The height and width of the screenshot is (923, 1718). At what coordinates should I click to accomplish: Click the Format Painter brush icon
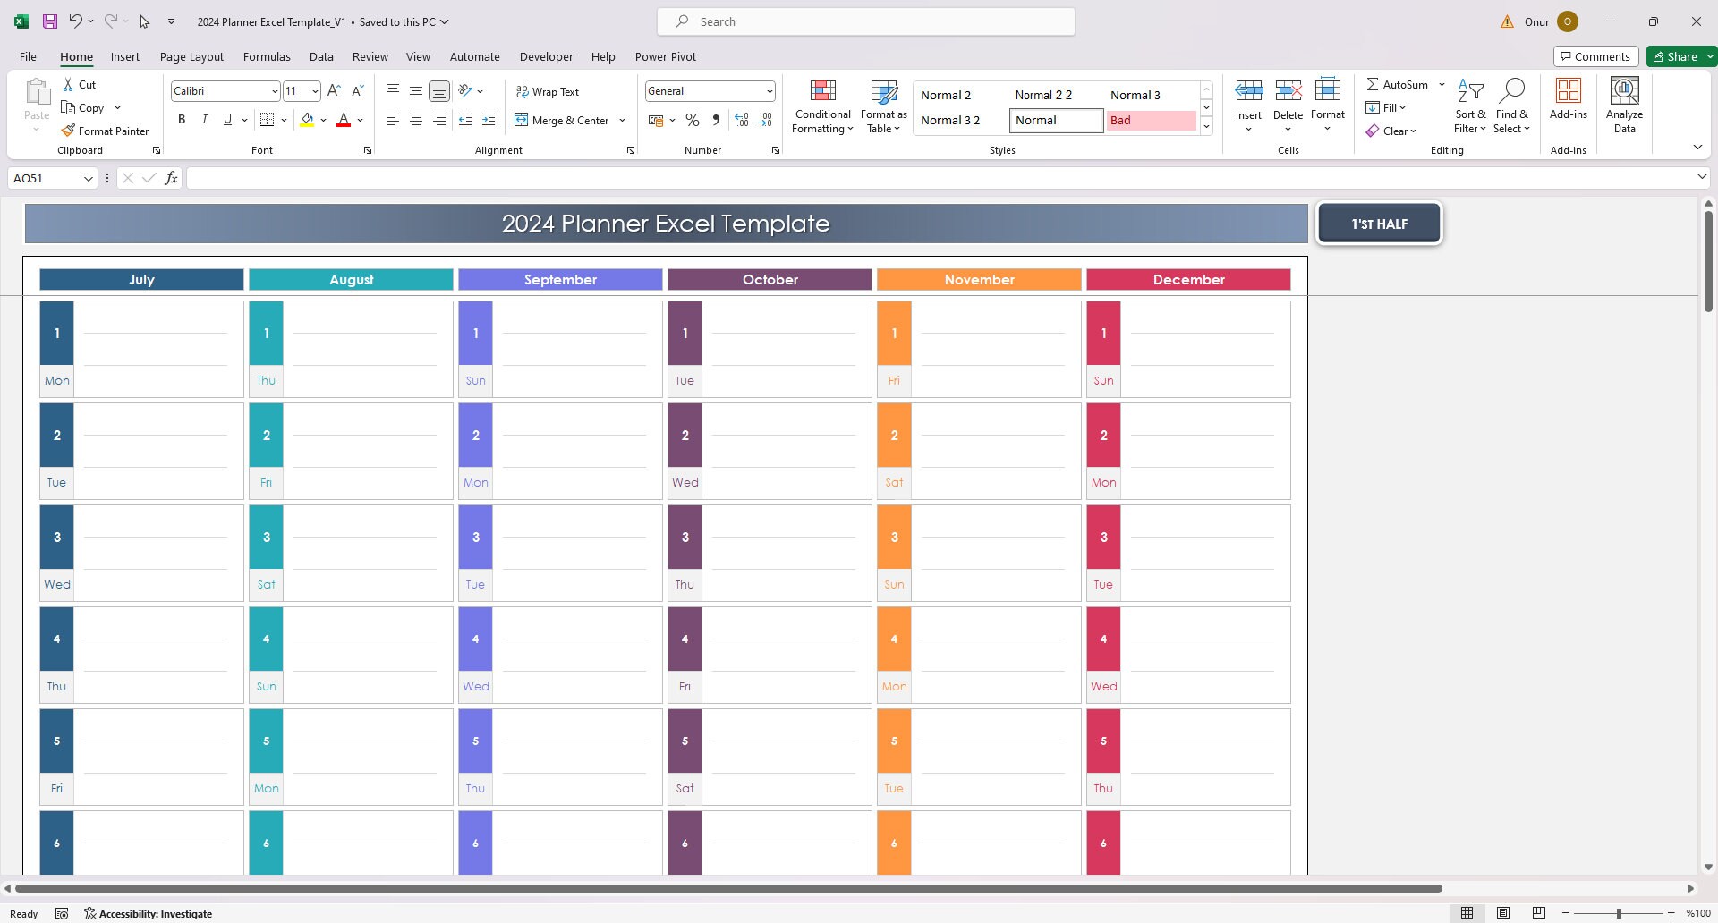68,131
